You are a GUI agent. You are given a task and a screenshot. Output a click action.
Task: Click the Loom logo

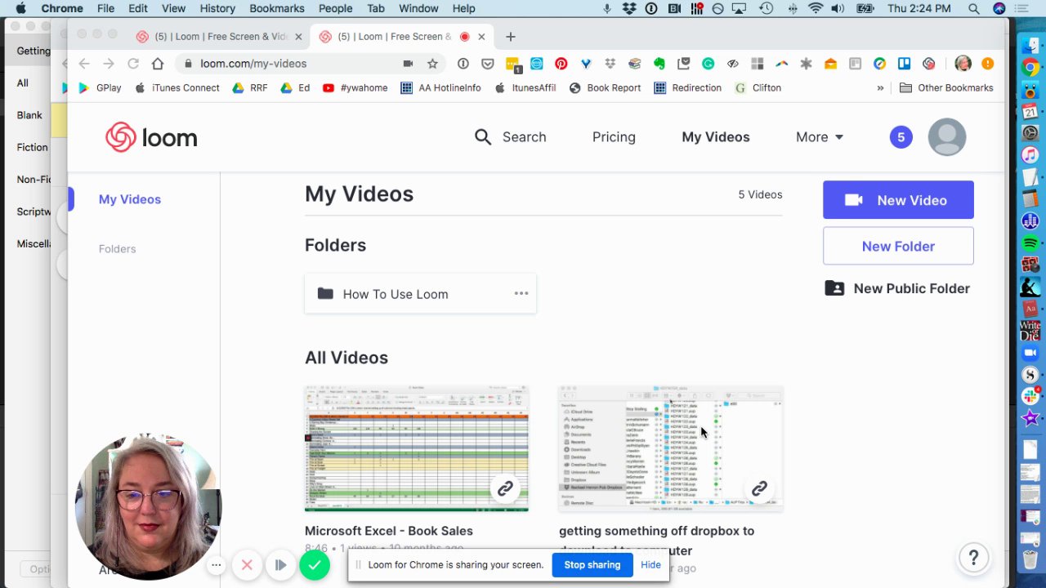click(151, 137)
